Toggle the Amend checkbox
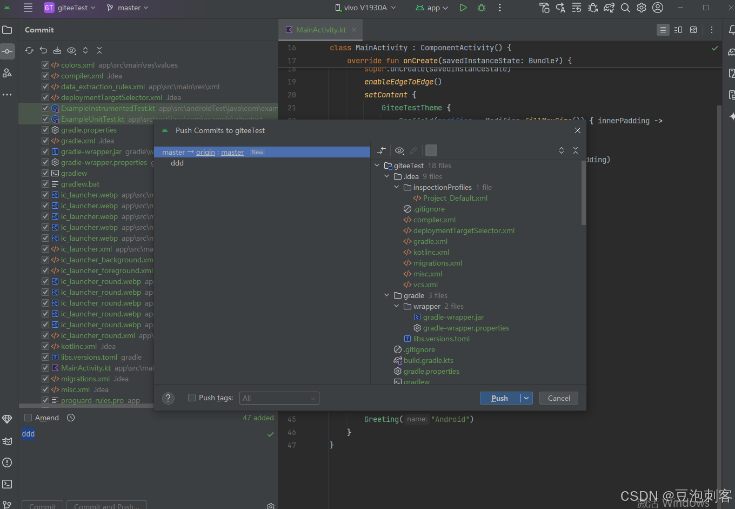This screenshot has width=735, height=509. tap(28, 418)
